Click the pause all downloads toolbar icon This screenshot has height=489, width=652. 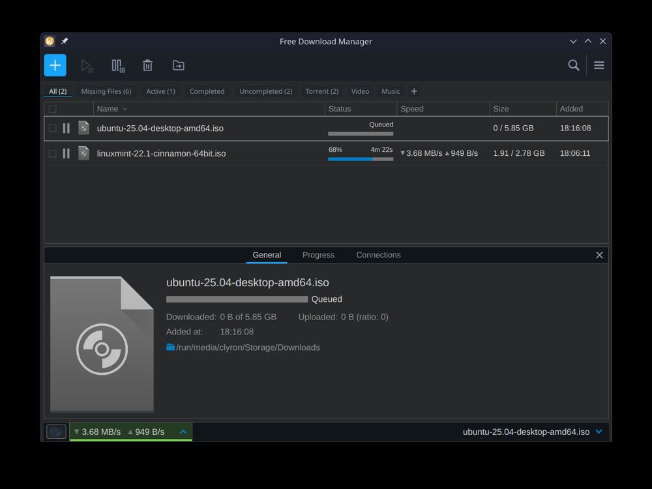tap(118, 66)
